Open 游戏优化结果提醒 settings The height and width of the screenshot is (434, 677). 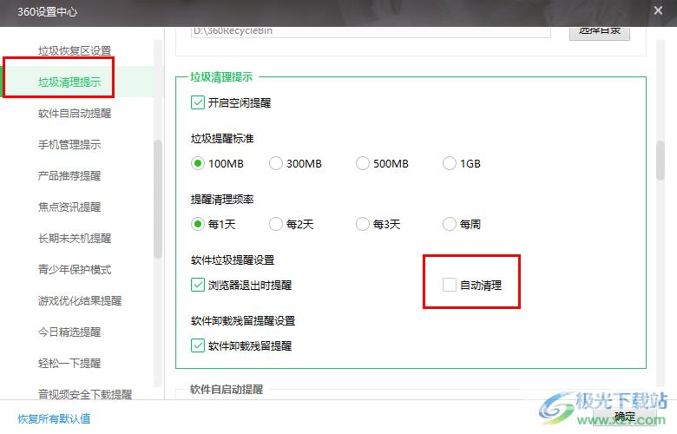tap(80, 300)
